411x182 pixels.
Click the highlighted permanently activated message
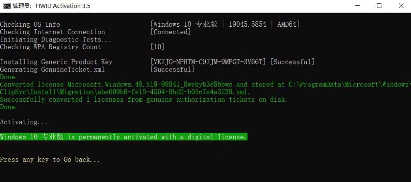(123, 137)
